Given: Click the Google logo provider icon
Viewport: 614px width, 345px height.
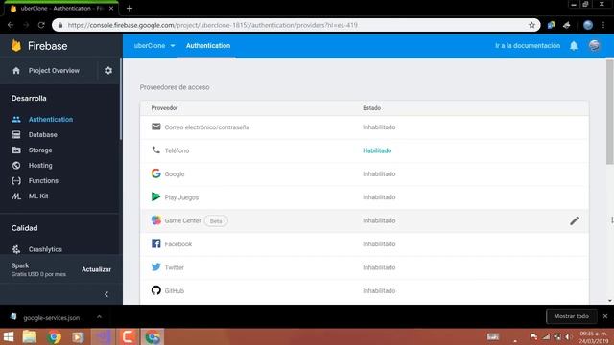Looking at the screenshot, I should pos(155,173).
